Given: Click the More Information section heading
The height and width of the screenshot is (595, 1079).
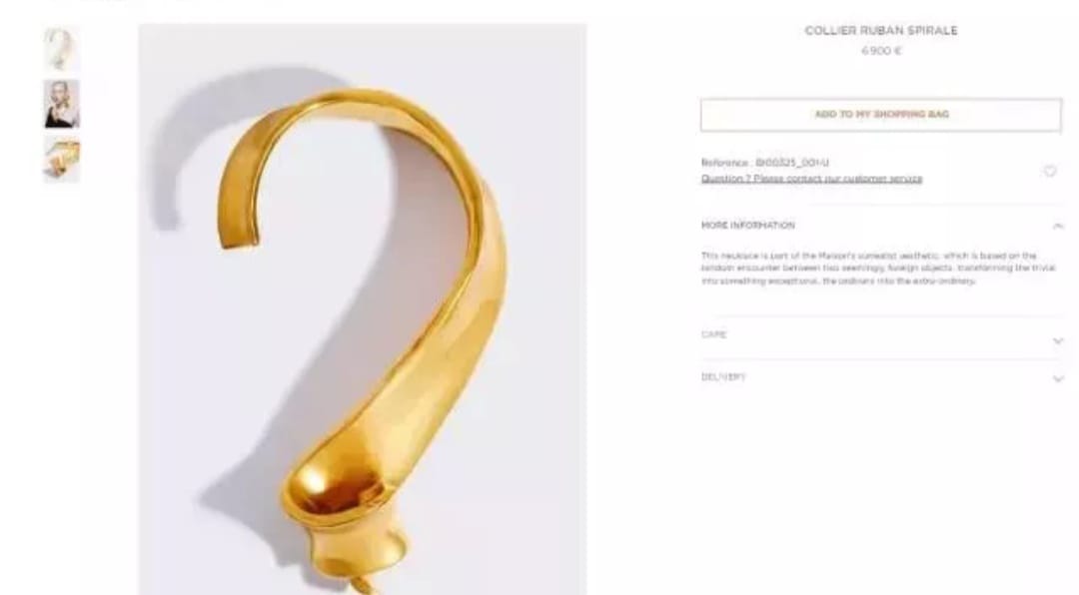Looking at the screenshot, I should point(747,226).
